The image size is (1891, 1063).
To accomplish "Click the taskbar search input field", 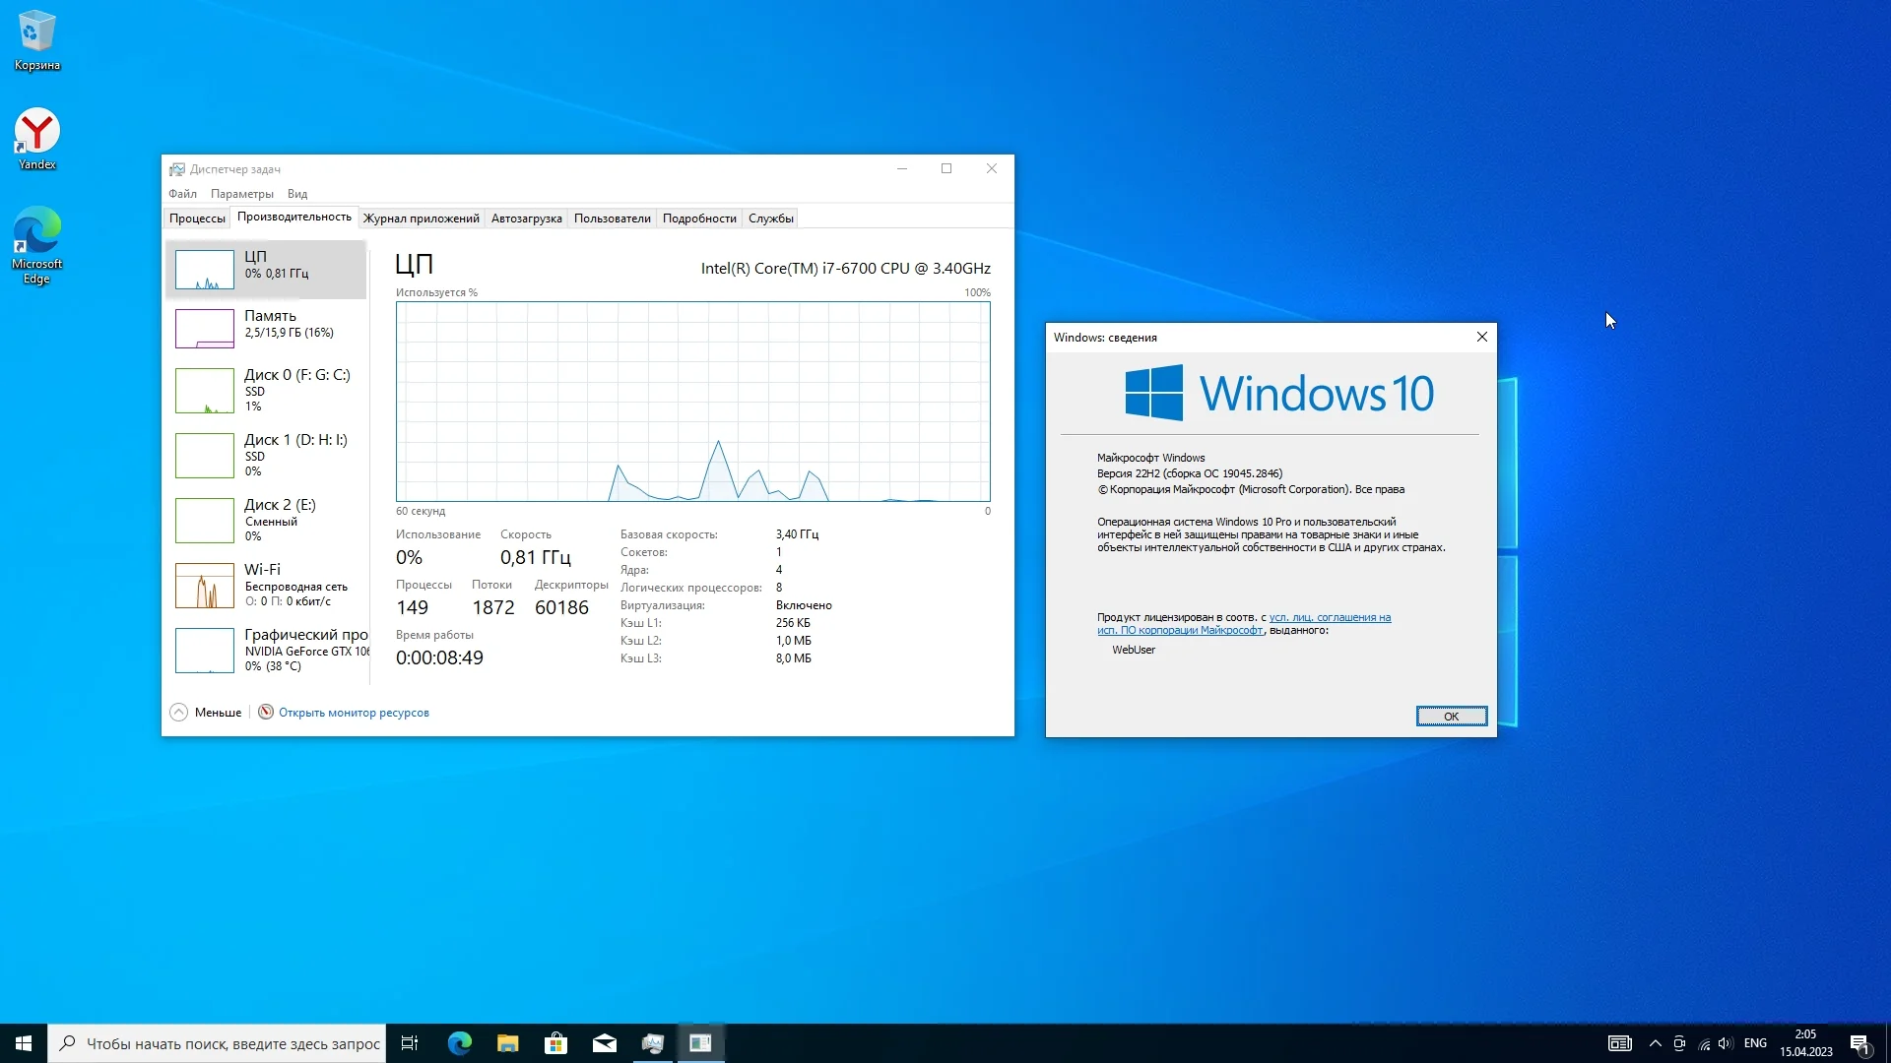I will (x=231, y=1043).
